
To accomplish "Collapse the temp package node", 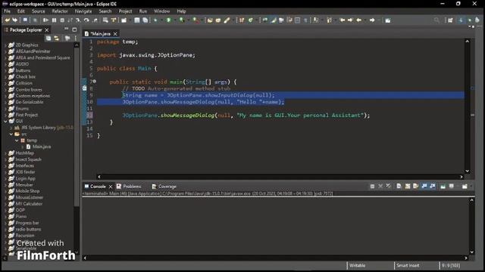I will click(x=17, y=141).
